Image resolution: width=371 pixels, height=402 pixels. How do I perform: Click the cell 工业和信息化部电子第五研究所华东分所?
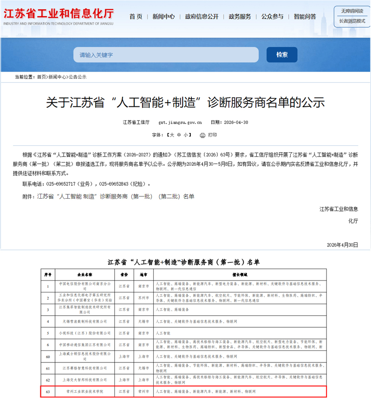[85, 298]
